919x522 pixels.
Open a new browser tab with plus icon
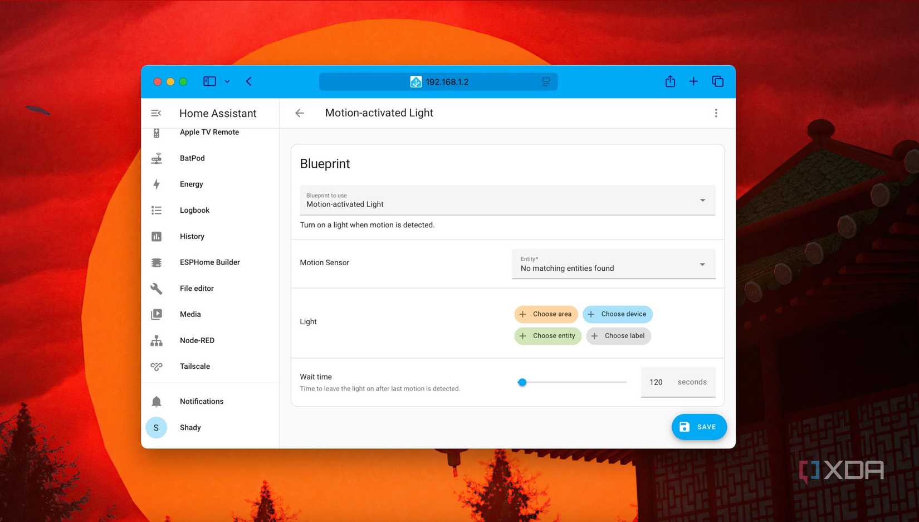(693, 81)
